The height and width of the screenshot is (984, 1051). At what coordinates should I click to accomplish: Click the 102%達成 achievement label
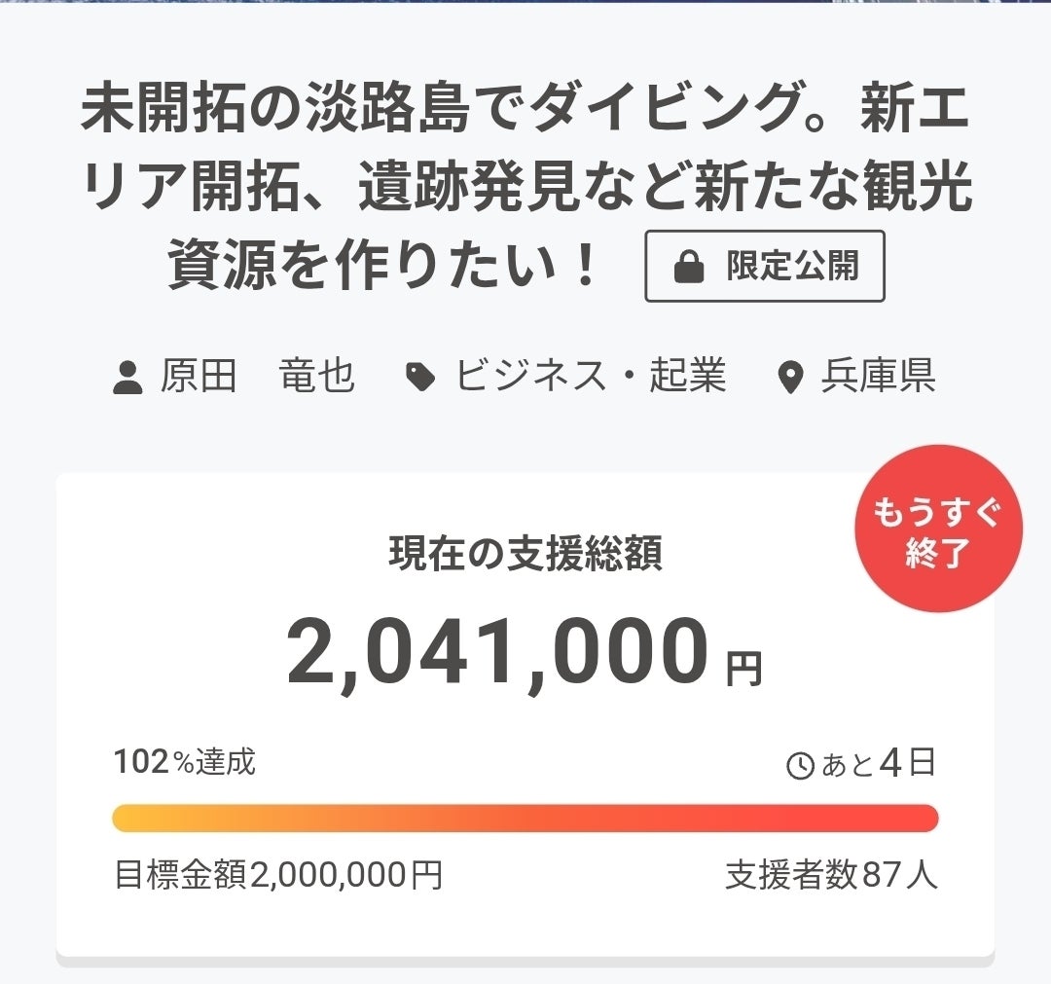[x=185, y=762]
